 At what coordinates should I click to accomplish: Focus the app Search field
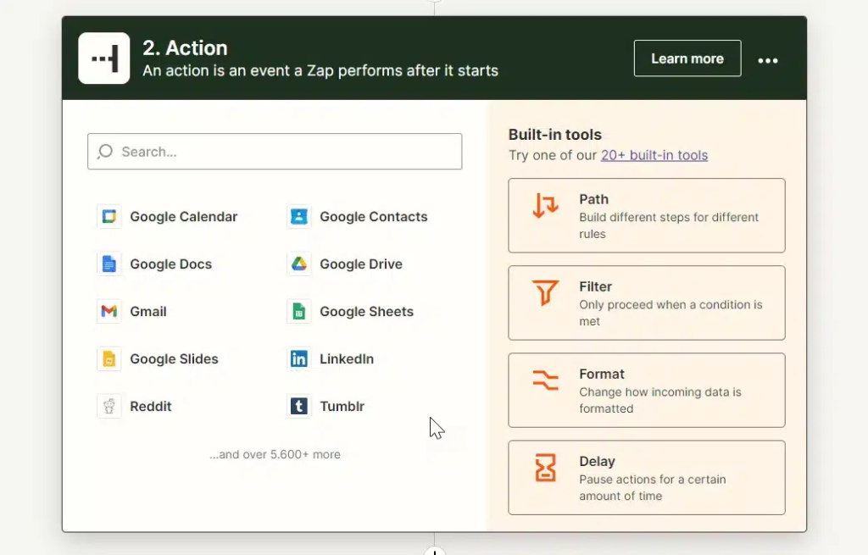(275, 152)
